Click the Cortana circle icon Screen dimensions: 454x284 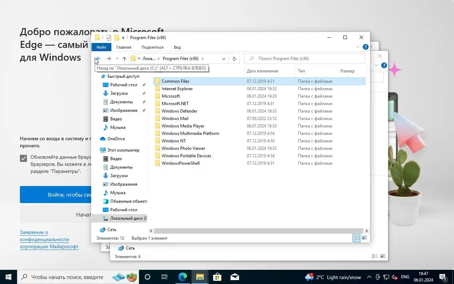(148, 277)
